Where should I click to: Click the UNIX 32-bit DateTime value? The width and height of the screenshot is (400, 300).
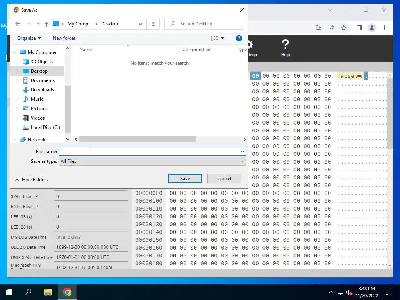[x=91, y=257]
